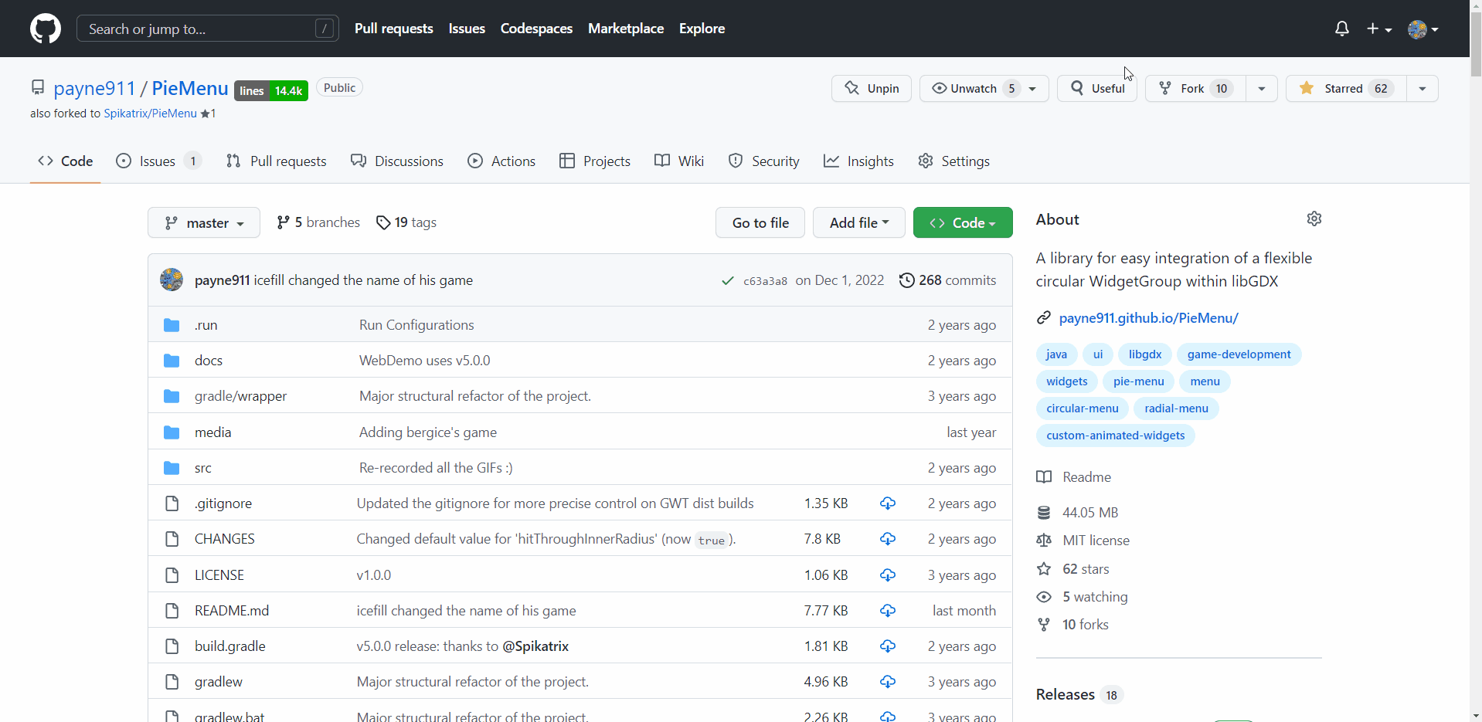Screen dimensions: 1482x722
Task: Click the MIT license scale icon
Action: [x=1044, y=541]
